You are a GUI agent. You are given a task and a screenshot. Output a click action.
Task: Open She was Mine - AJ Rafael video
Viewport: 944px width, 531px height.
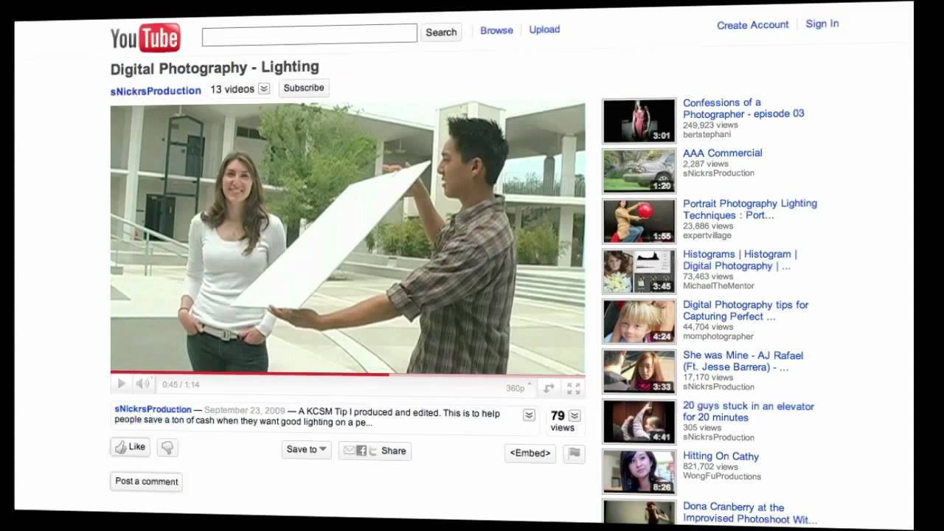pos(743,361)
